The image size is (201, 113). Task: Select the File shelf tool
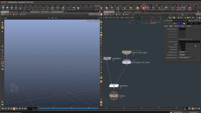78,8
